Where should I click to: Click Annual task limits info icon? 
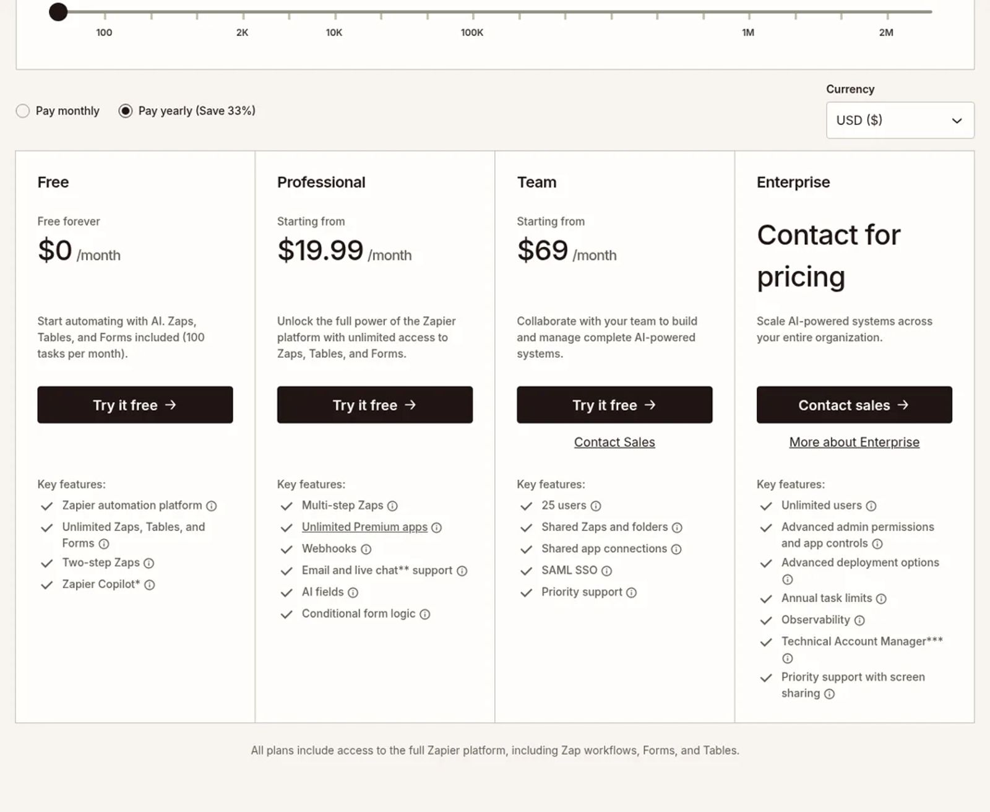click(882, 599)
